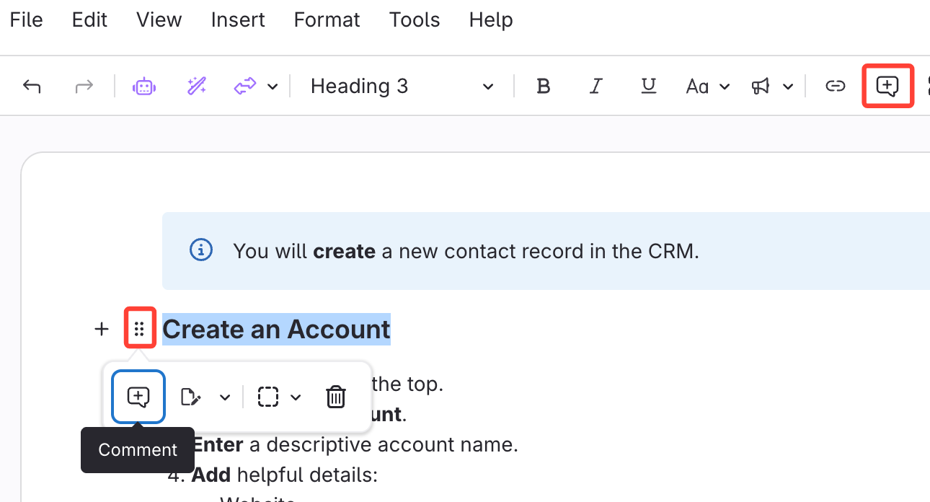930x502 pixels.
Task: Click the add comment icon in top toolbar
Action: 887,87
